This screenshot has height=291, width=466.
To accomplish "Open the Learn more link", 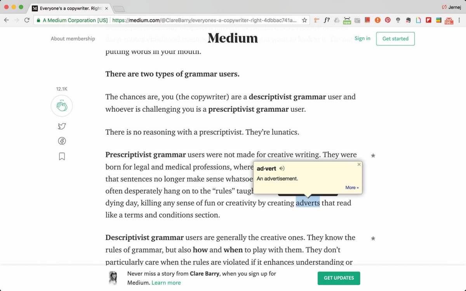I will coord(166,283).
